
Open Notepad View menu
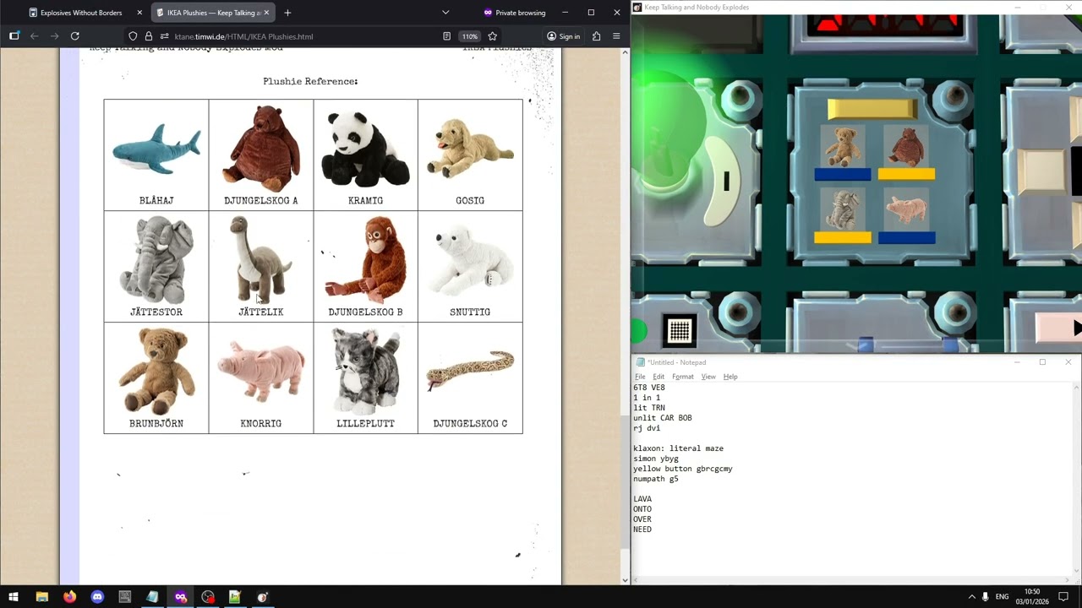coord(708,377)
